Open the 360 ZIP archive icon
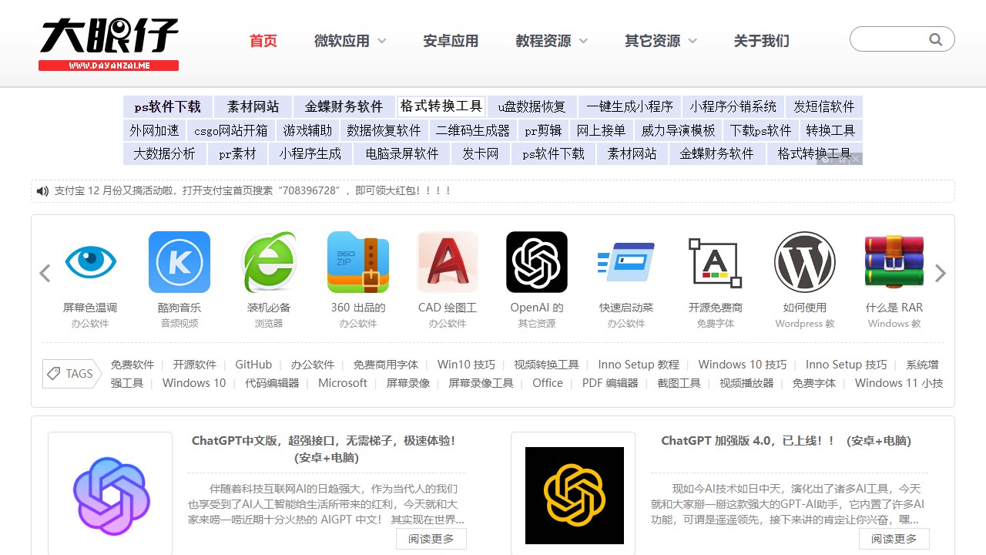Viewport: 986px width, 555px height. (x=358, y=262)
